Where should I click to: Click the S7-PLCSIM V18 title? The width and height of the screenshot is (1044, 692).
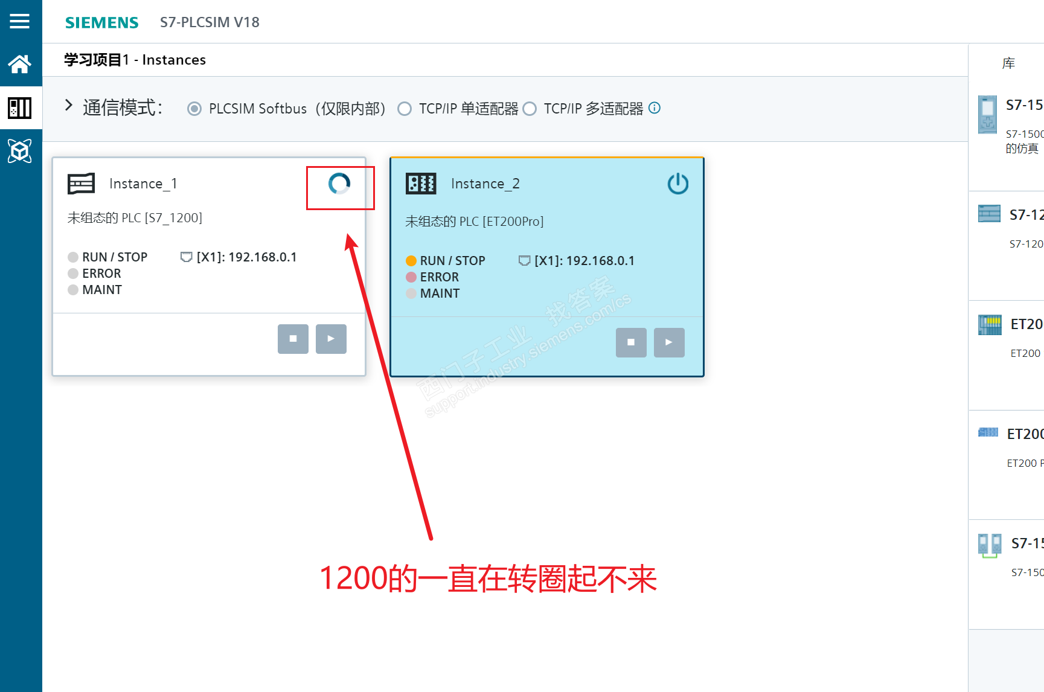(x=210, y=22)
